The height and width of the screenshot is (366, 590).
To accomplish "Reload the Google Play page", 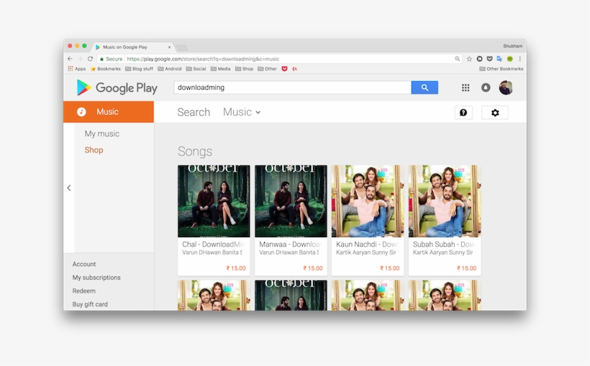I will click(x=90, y=59).
